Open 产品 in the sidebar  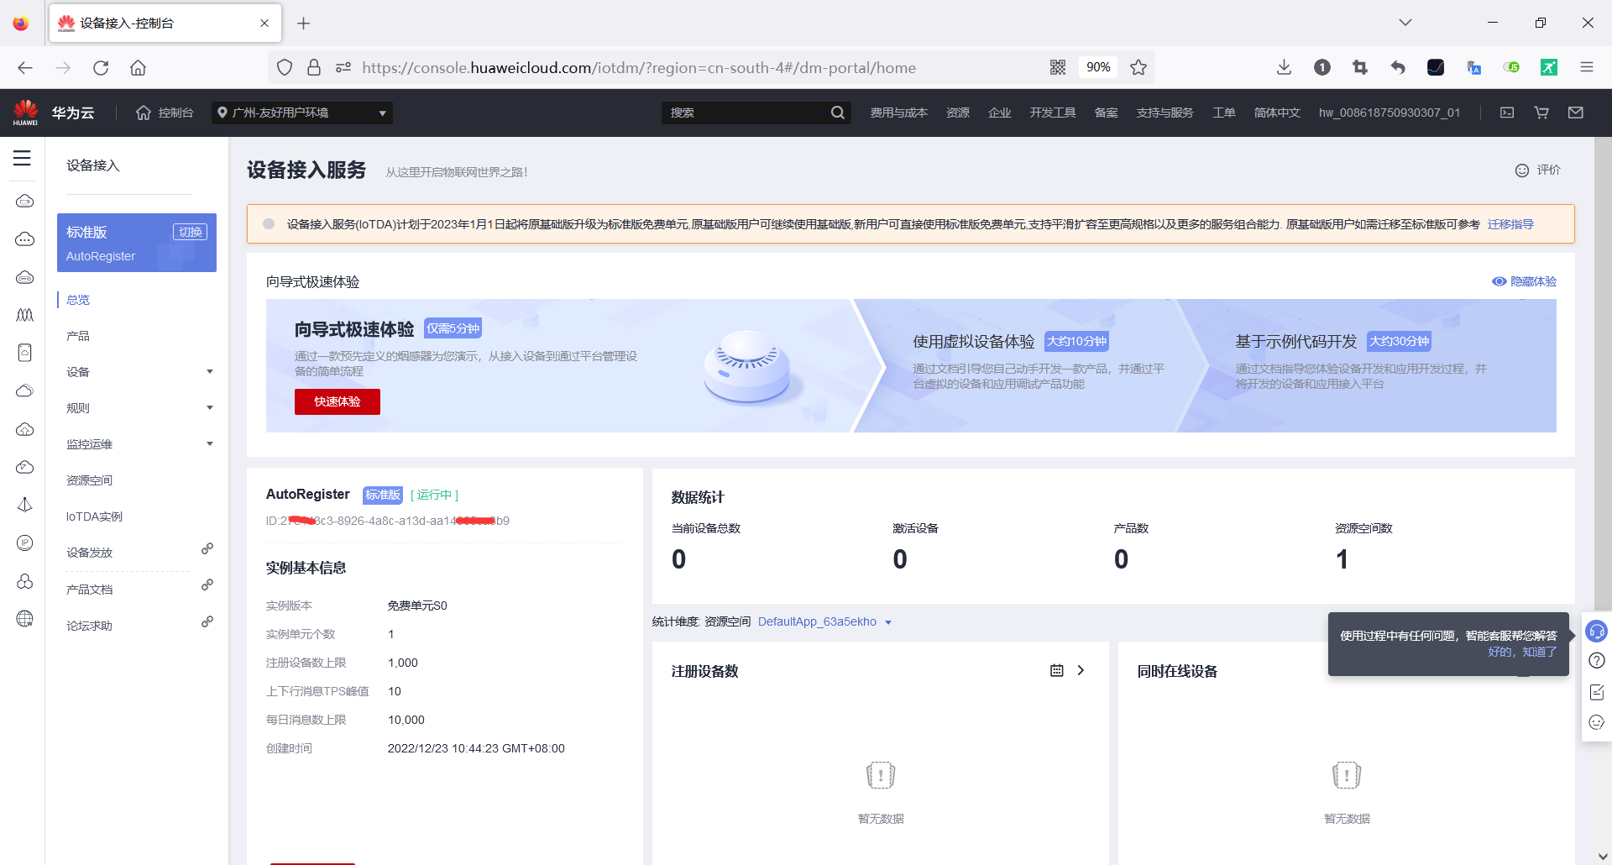point(78,336)
